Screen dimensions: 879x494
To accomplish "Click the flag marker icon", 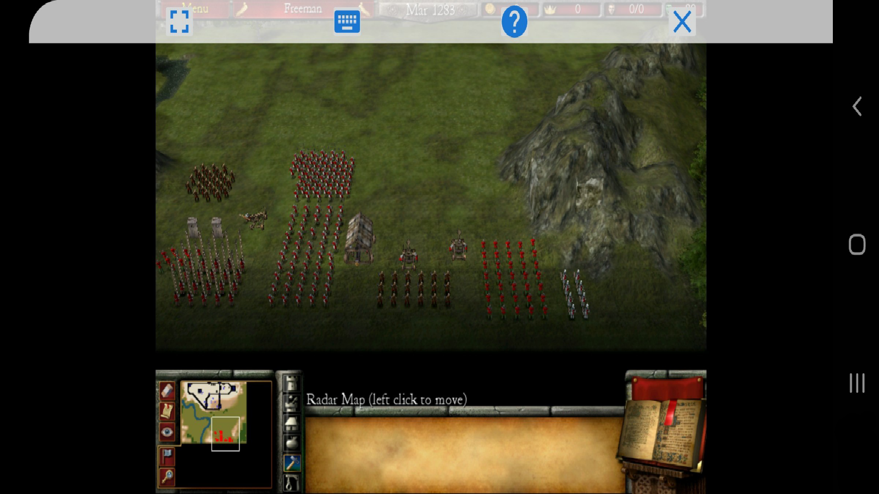I will (167, 456).
